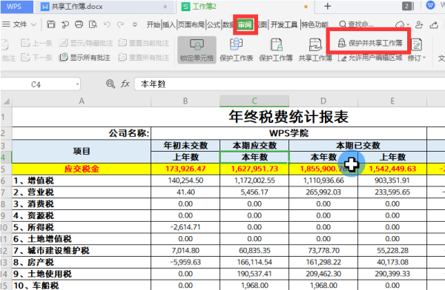This screenshot has height=290, width=445.
Task: Click the cell 年初未交数
Action: point(185,146)
